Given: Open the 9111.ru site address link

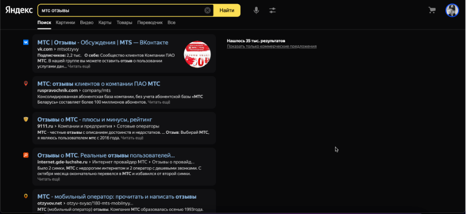Looking at the screenshot, I should 45,126.
